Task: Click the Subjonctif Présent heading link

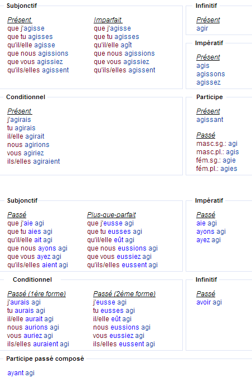Action: tap(20, 20)
